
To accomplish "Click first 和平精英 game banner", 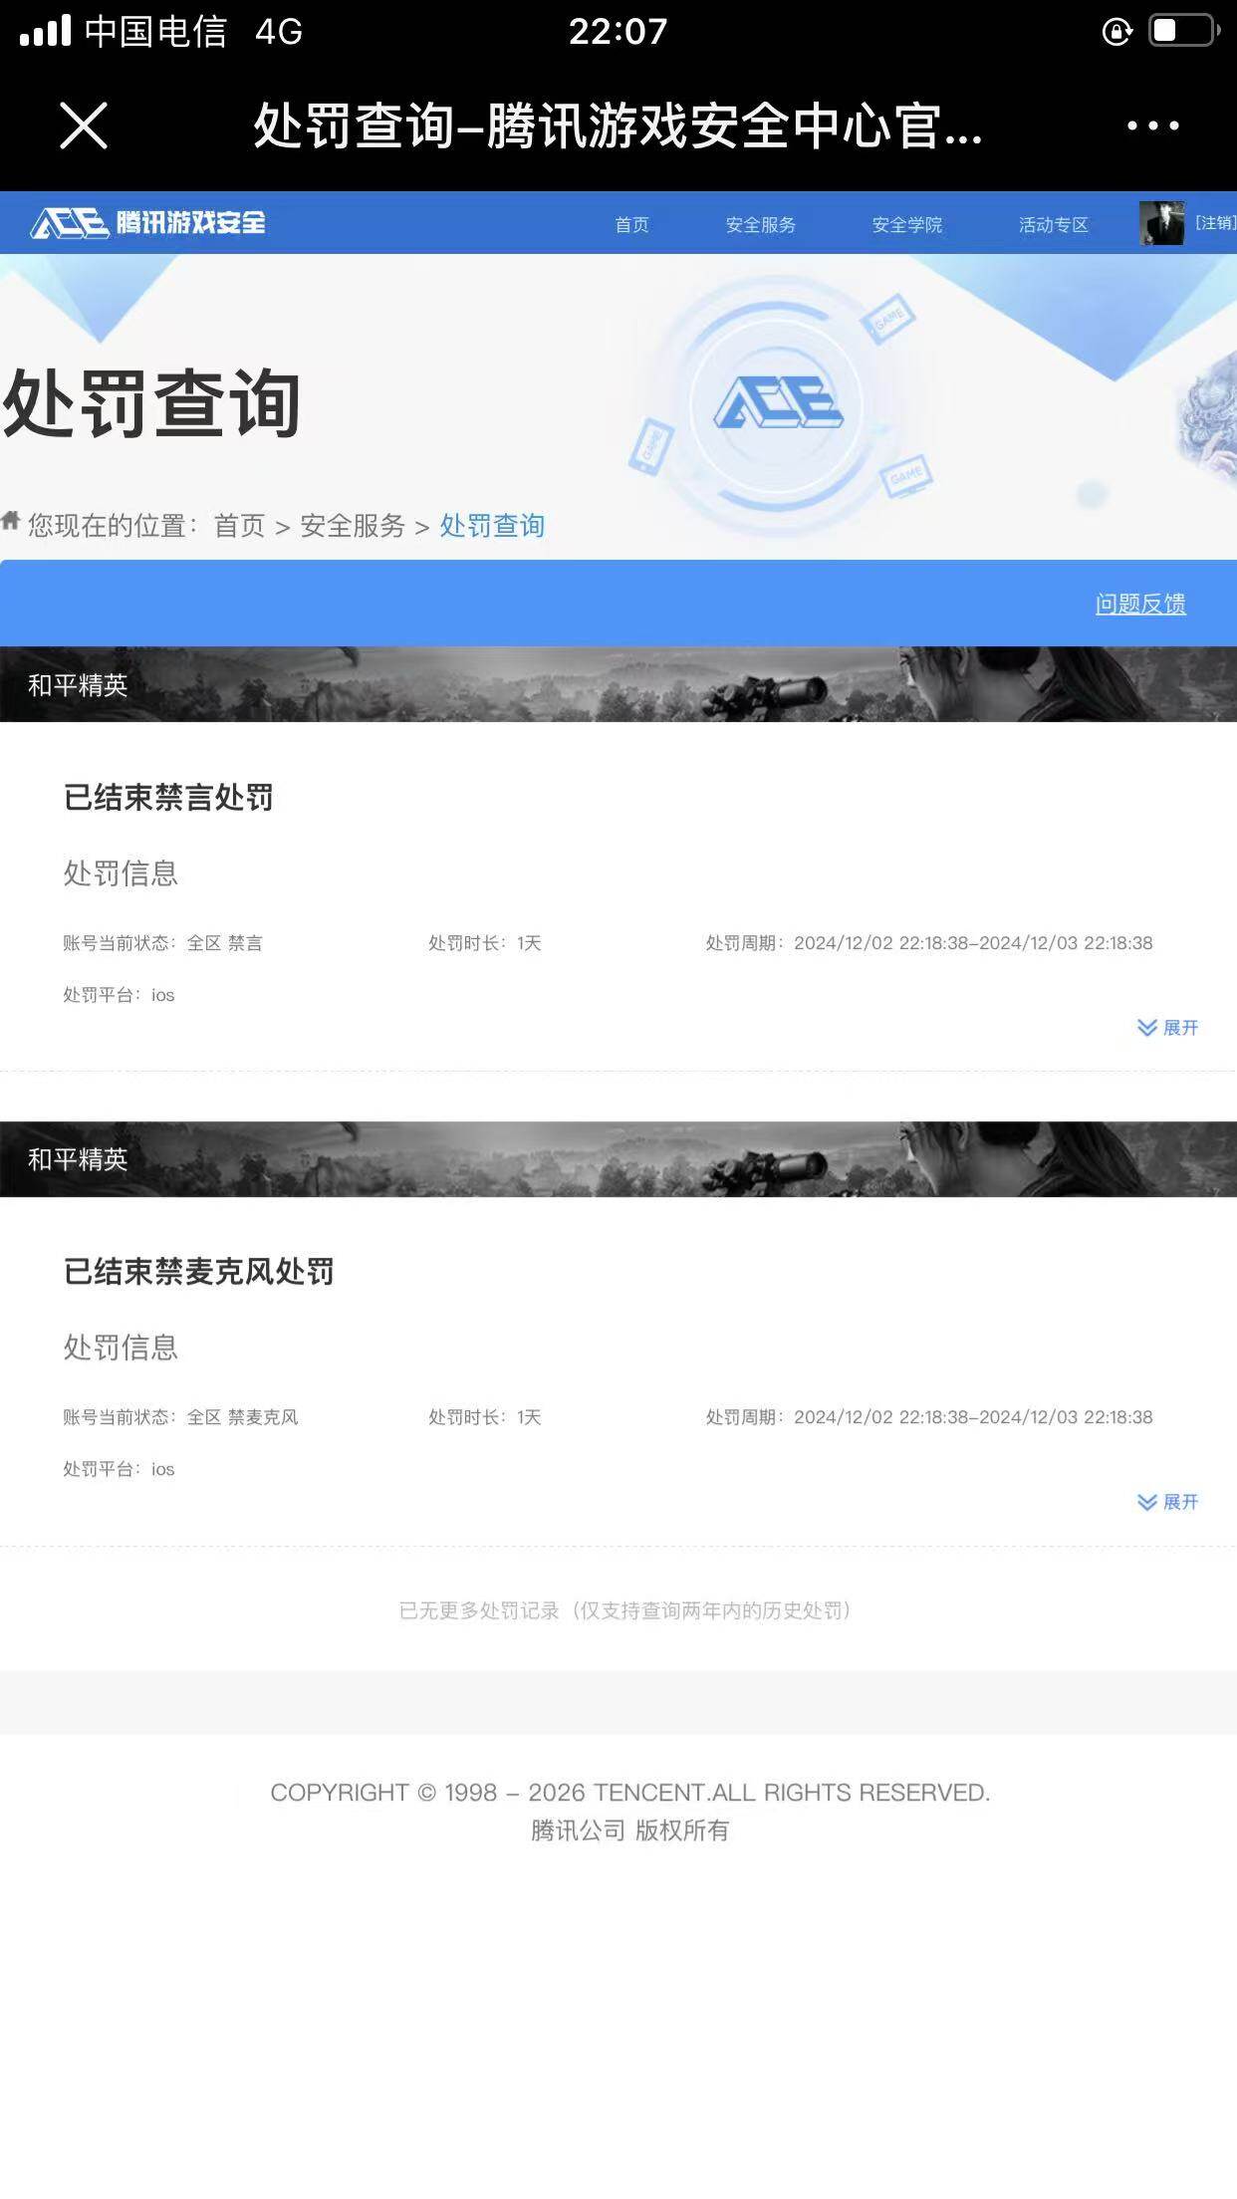I will pyautogui.click(x=618, y=684).
